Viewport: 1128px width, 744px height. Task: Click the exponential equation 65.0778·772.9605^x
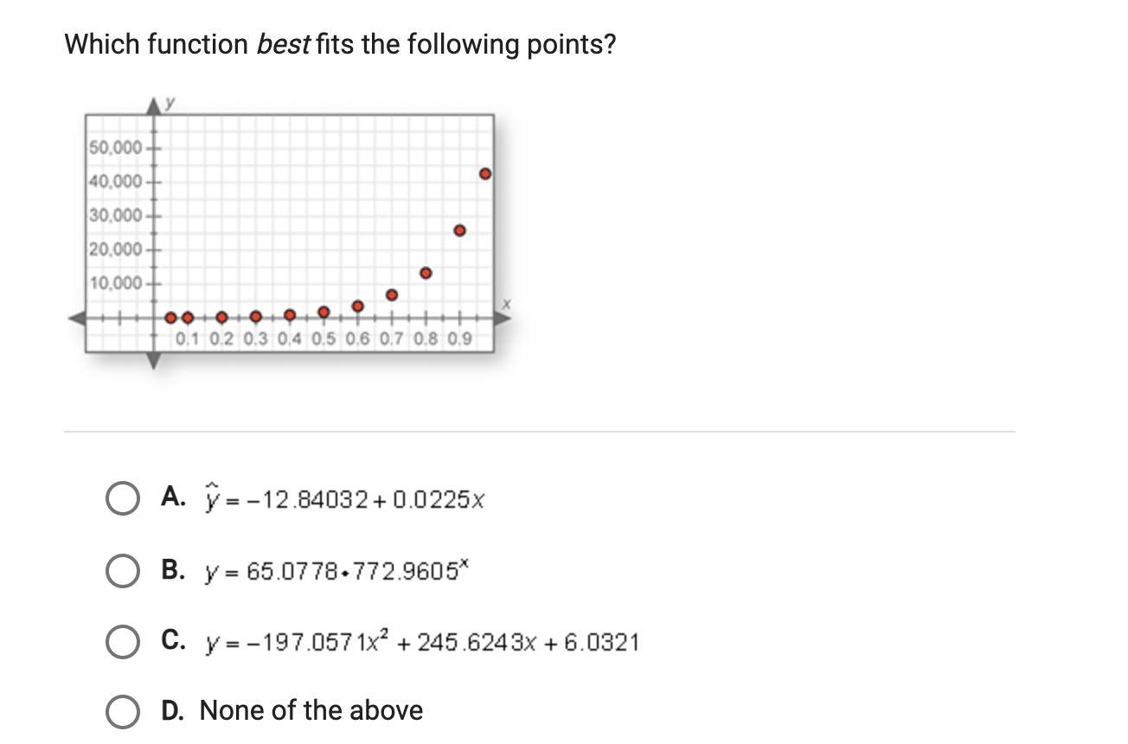point(336,571)
